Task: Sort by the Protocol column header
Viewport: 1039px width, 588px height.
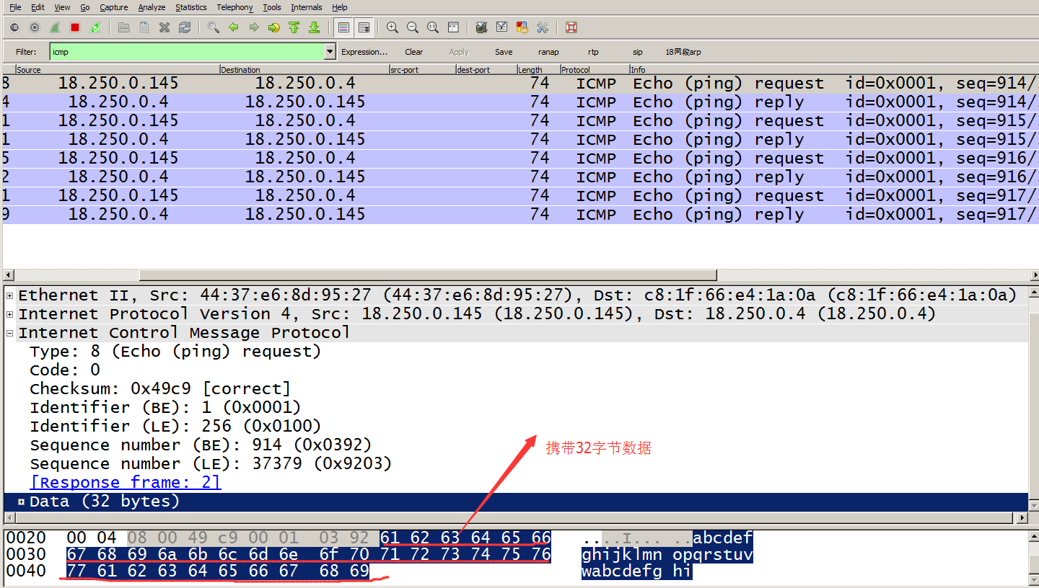Action: 595,70
